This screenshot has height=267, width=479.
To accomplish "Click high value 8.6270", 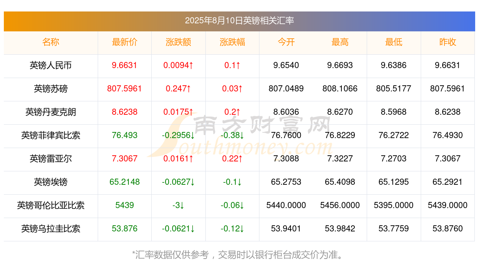I will click(340, 112).
